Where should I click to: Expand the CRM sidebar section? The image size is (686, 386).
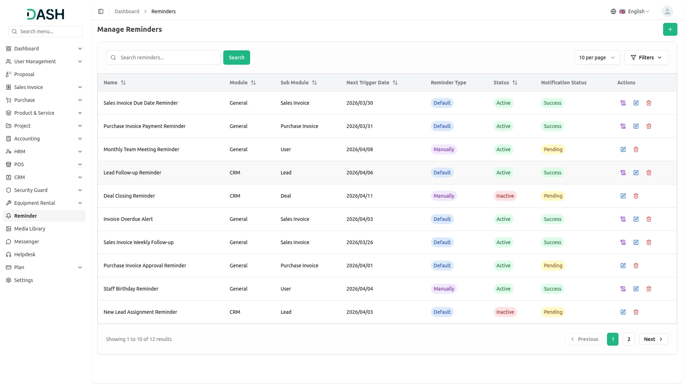click(x=44, y=177)
